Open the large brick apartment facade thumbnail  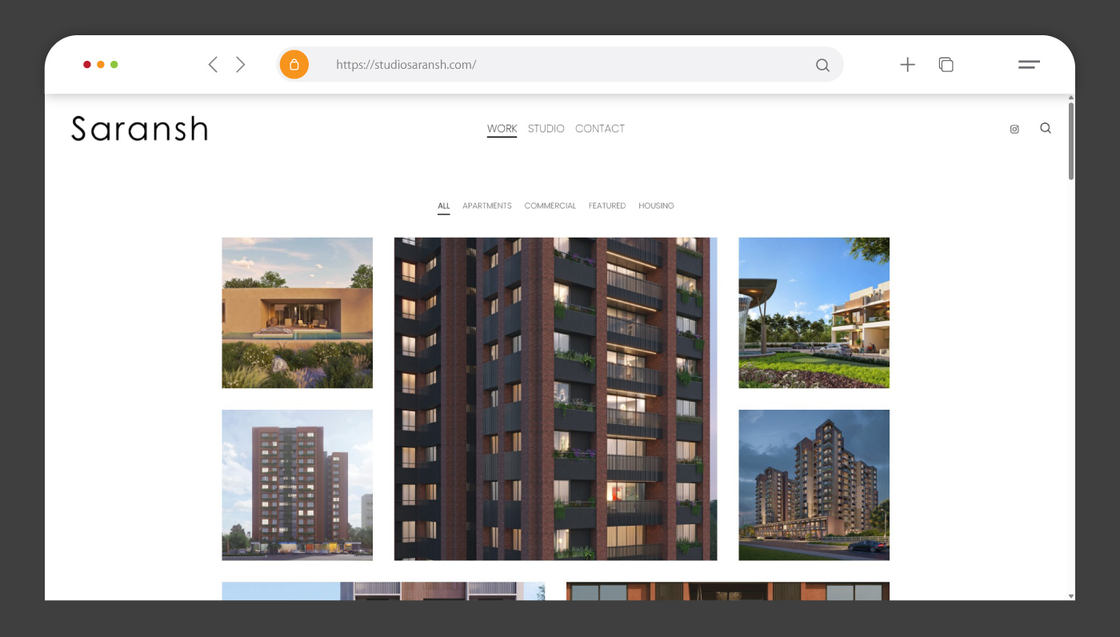point(556,399)
